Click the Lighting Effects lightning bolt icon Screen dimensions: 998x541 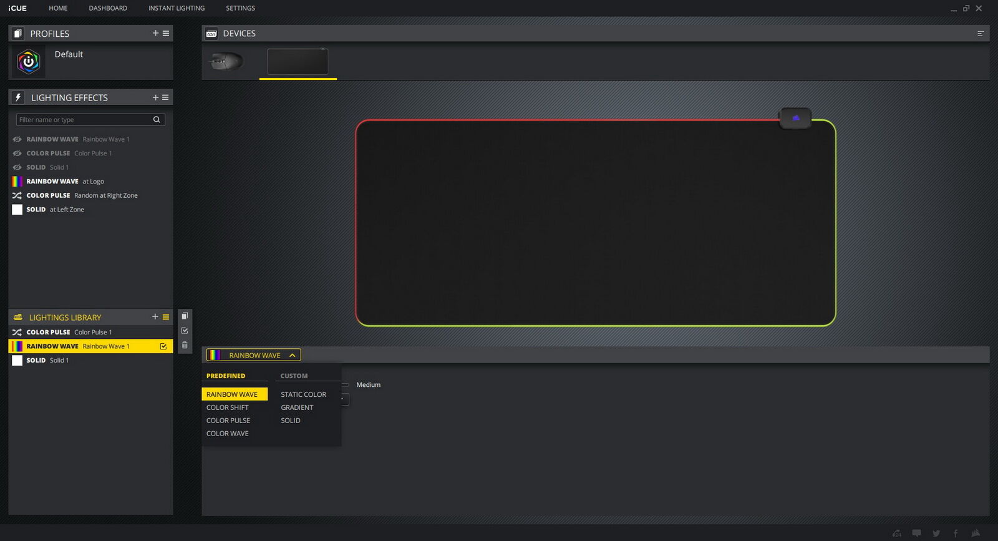[18, 97]
